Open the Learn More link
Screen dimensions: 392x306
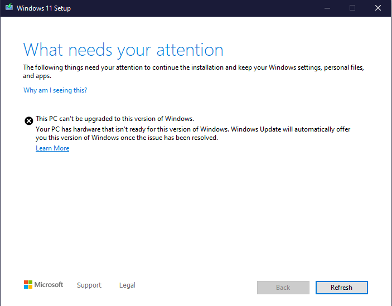tap(52, 148)
